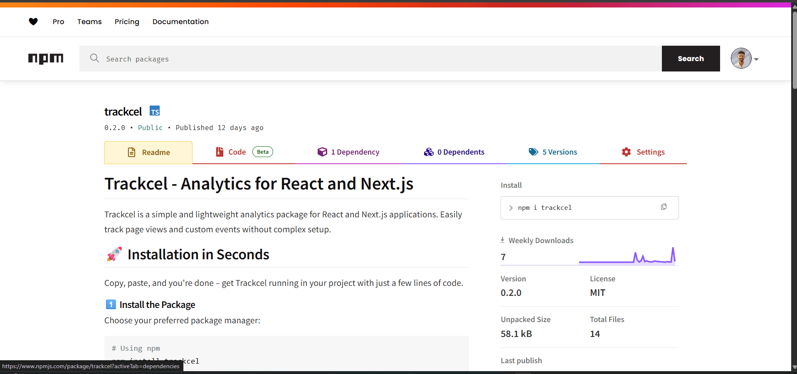Expand the account menu dropdown arrow
The width and height of the screenshot is (797, 374).
click(756, 59)
